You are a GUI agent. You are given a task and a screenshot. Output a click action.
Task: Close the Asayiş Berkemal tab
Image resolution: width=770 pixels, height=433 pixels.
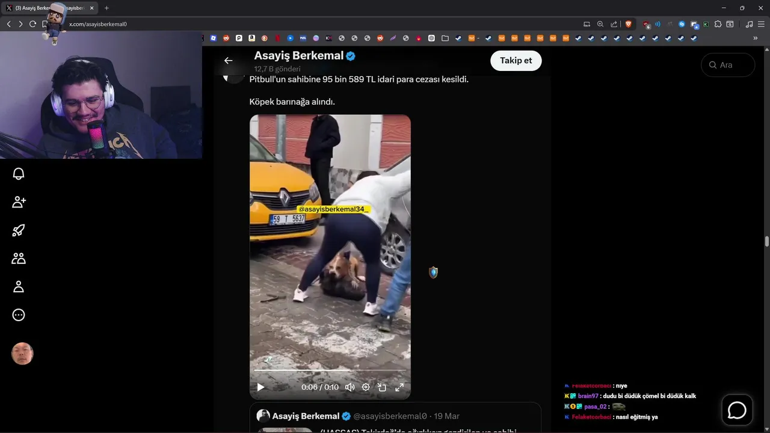coord(92,8)
